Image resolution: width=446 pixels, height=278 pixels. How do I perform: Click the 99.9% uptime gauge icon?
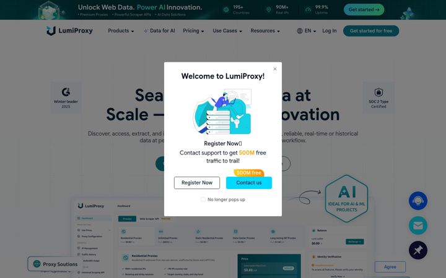tap(308, 10)
